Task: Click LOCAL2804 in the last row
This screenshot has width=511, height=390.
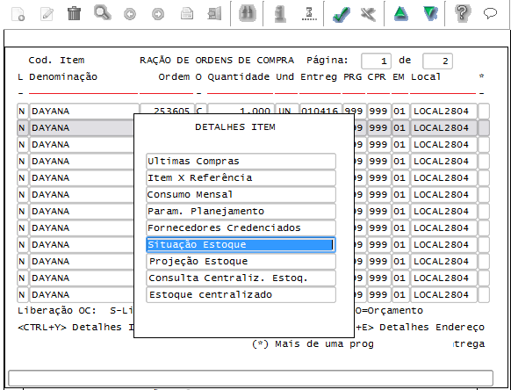Action: (443, 295)
